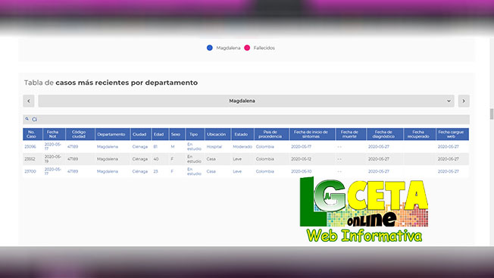Sort by Edad column header
Screen dimensions: 494x278
(160, 134)
